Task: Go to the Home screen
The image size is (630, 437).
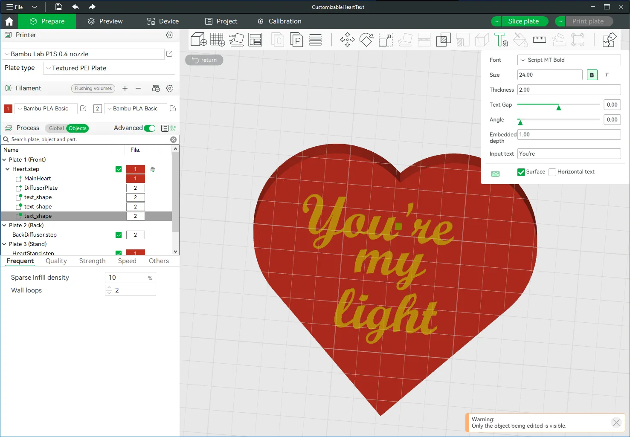Action: (9, 21)
